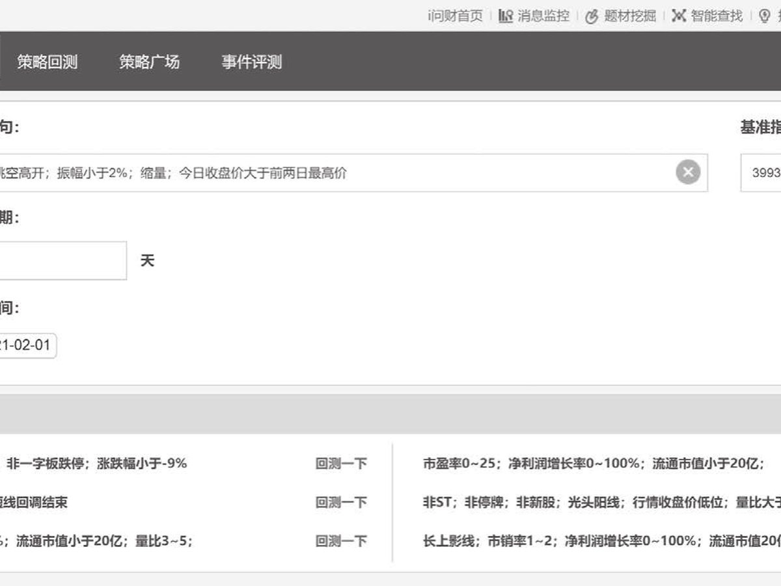781x586 pixels.
Task: Click the 消息监控 chart icon
Action: tap(506, 16)
